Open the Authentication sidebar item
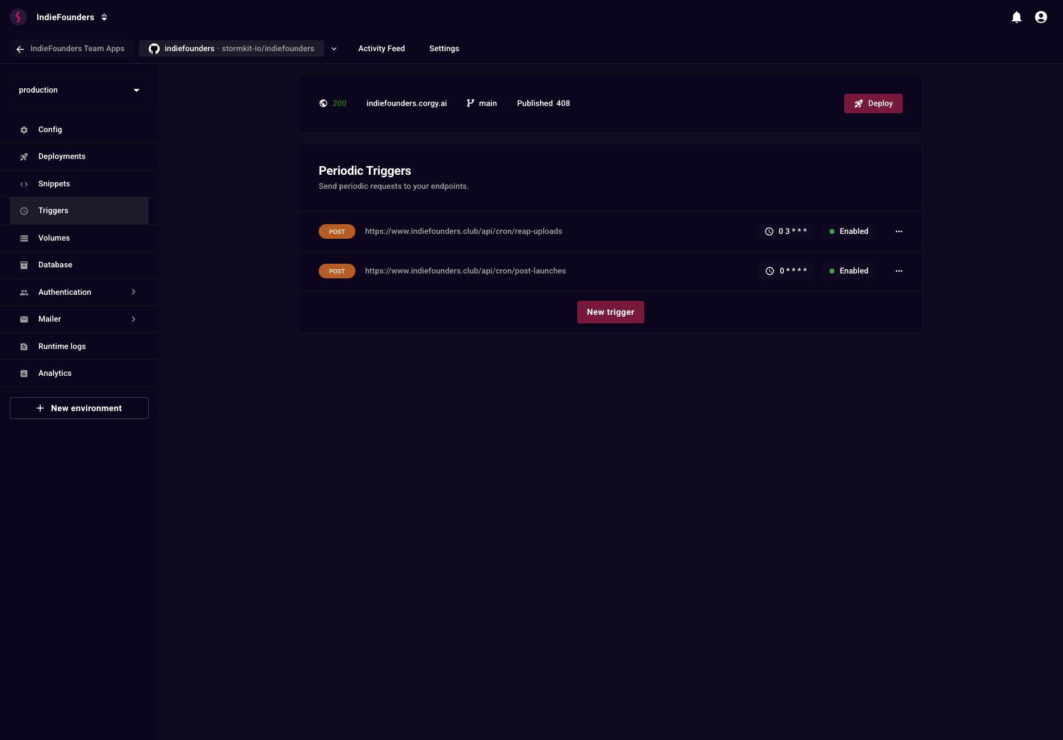This screenshot has width=1063, height=740. (x=79, y=292)
